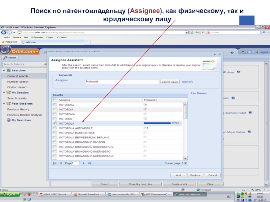Screen dimensions: 270x202
Task: Open the browser address bar dropdown
Action: [x=187, y=32]
